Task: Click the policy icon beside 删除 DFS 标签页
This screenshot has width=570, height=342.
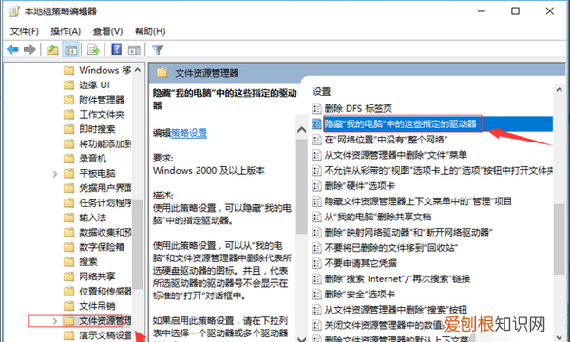Action: [x=316, y=108]
